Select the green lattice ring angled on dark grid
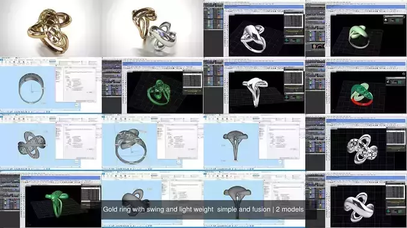 tap(152, 85)
